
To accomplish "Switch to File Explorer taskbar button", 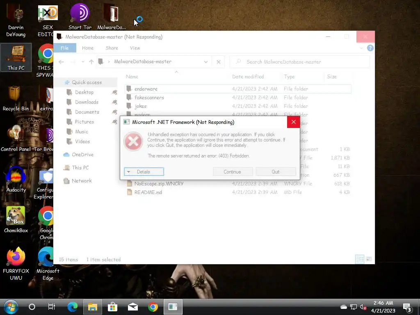I will [93, 307].
